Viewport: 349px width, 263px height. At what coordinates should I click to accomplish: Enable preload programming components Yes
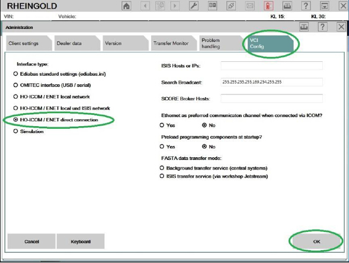pos(162,147)
